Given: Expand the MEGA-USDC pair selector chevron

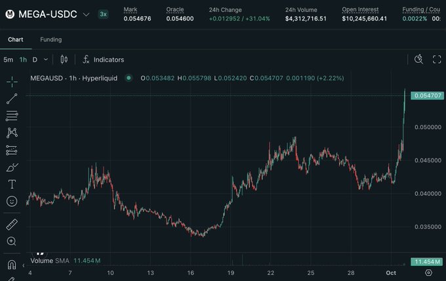Looking at the screenshot, I should (86, 14).
